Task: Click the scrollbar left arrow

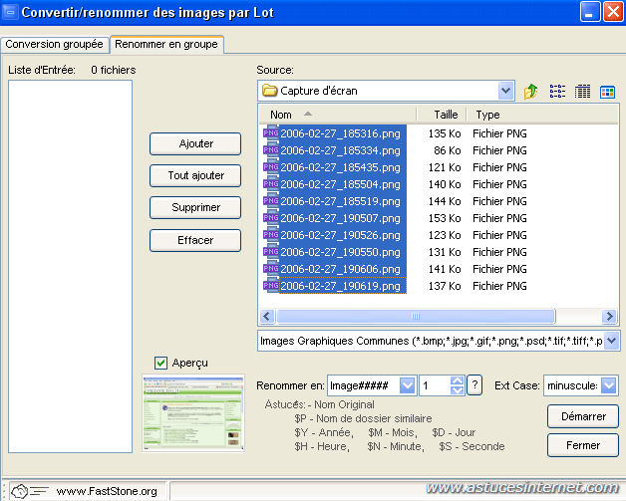Action: 267,317
